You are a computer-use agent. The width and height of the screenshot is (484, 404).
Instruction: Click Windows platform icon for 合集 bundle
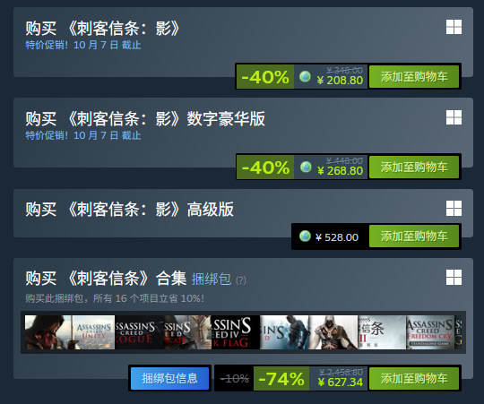tap(454, 278)
